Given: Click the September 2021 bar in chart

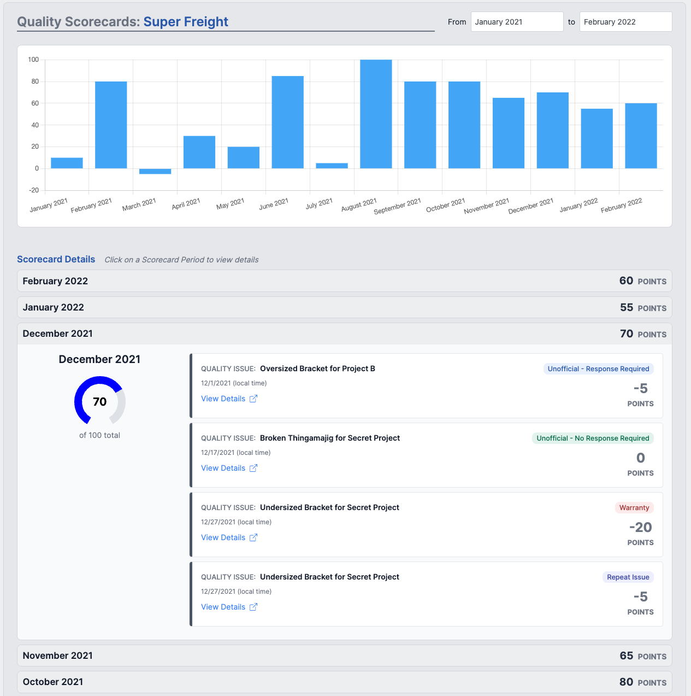Looking at the screenshot, I should coord(420,125).
